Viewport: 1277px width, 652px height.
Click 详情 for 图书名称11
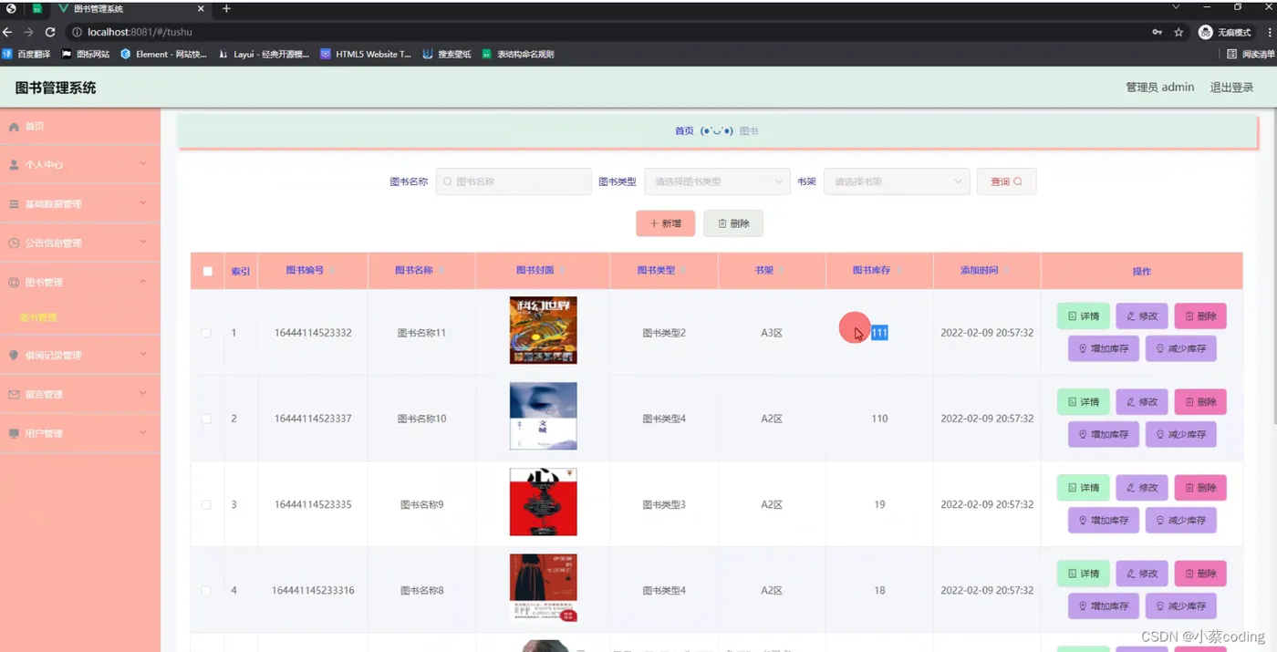(1084, 316)
